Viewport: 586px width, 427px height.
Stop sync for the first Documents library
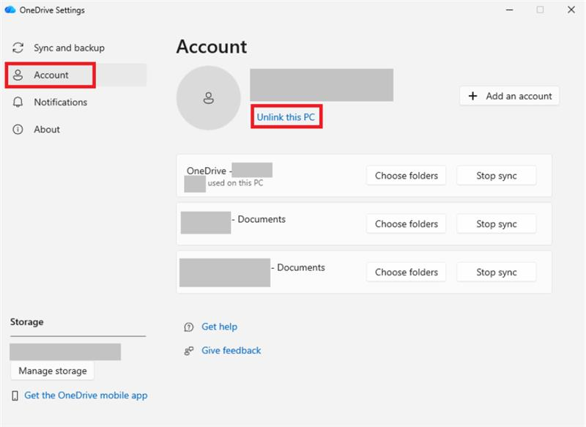tap(497, 224)
